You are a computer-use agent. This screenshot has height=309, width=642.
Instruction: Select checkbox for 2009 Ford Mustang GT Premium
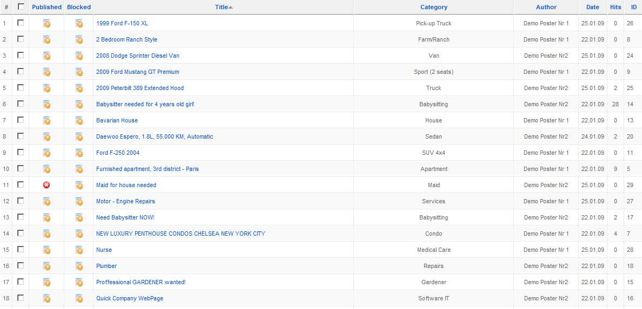tap(21, 71)
